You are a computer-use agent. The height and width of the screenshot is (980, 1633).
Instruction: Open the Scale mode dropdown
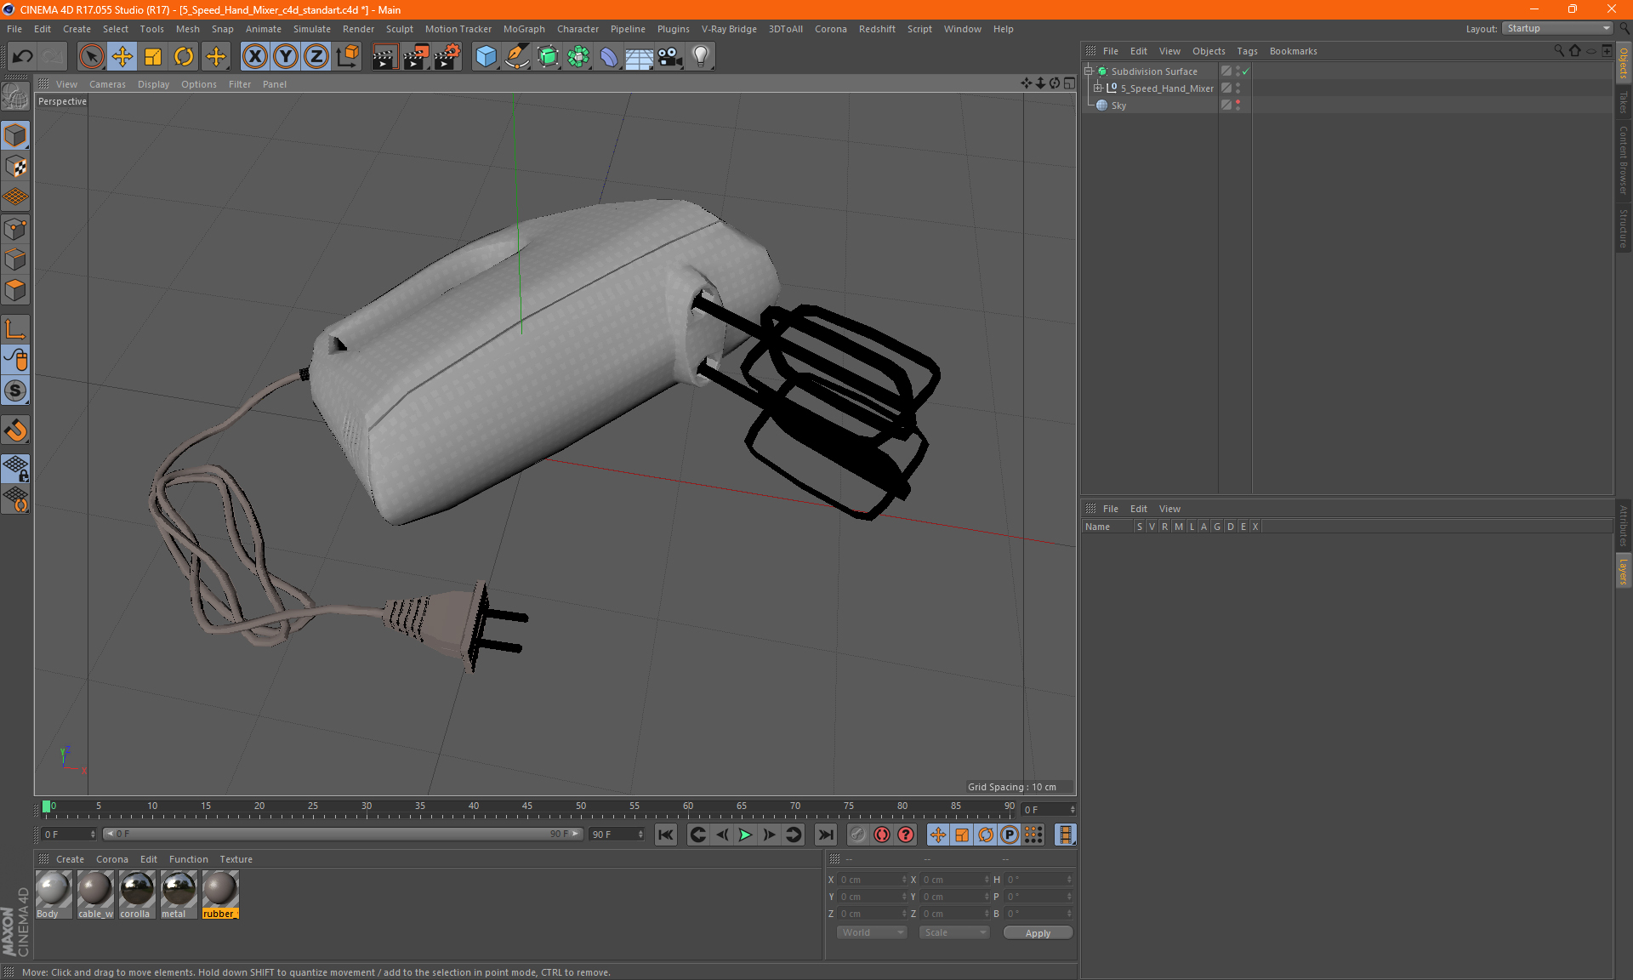955,933
